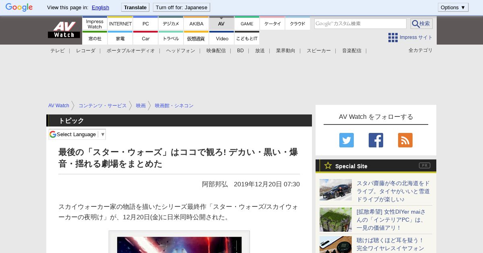Open the 業界動向 category
This screenshot has height=253, width=483.
(x=286, y=51)
